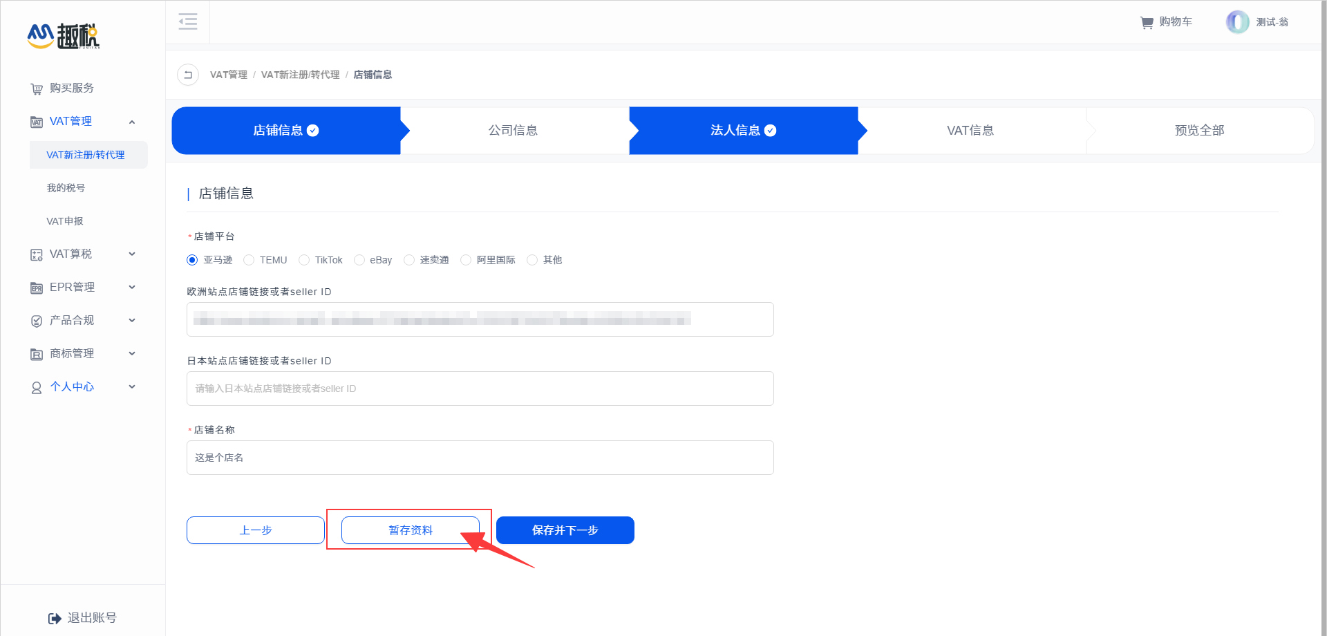Click the back icon beside the breadcrumb
Viewport: 1327px width, 636px height.
point(187,74)
